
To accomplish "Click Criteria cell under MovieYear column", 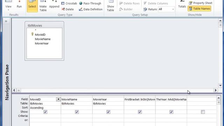I will 108,116.
